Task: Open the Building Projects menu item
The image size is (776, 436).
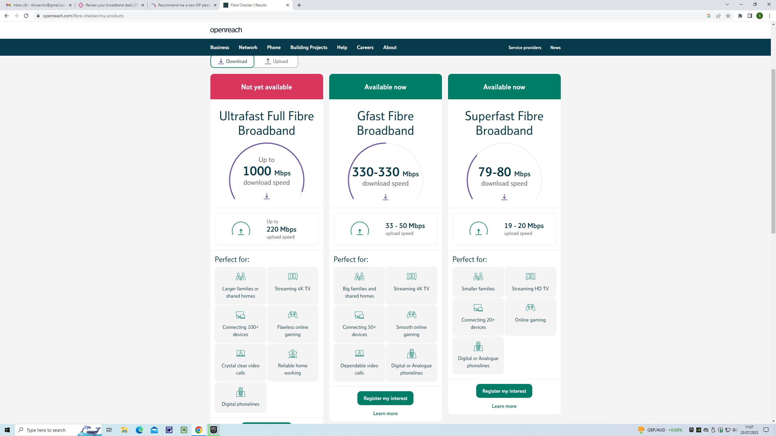Action: point(309,48)
